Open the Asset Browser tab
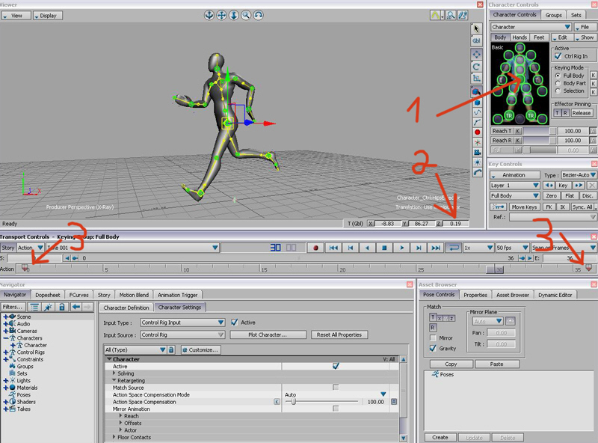Screen dimensions: 598x443 512,295
